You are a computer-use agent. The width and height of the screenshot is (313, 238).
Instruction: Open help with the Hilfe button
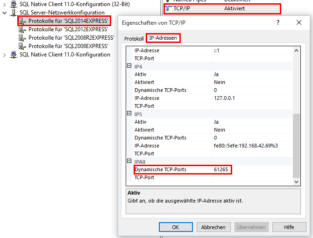(289, 227)
